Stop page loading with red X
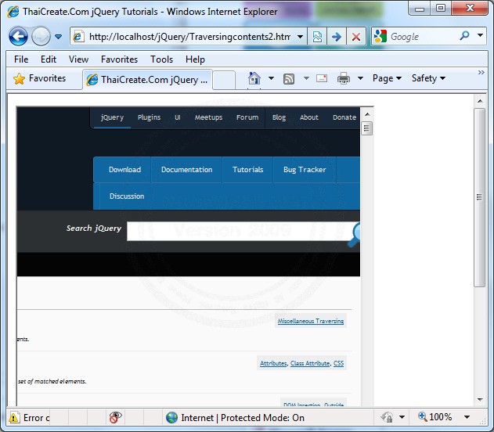 pyautogui.click(x=356, y=37)
